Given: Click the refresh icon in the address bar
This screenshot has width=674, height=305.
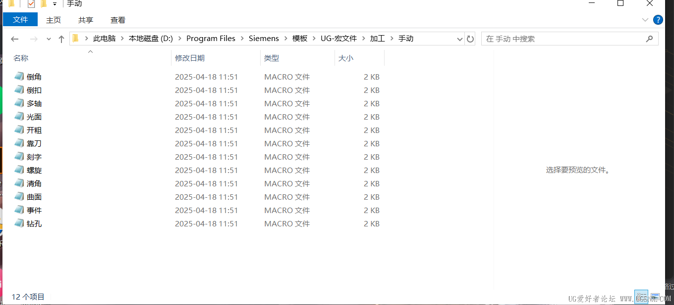Looking at the screenshot, I should [x=470, y=38].
